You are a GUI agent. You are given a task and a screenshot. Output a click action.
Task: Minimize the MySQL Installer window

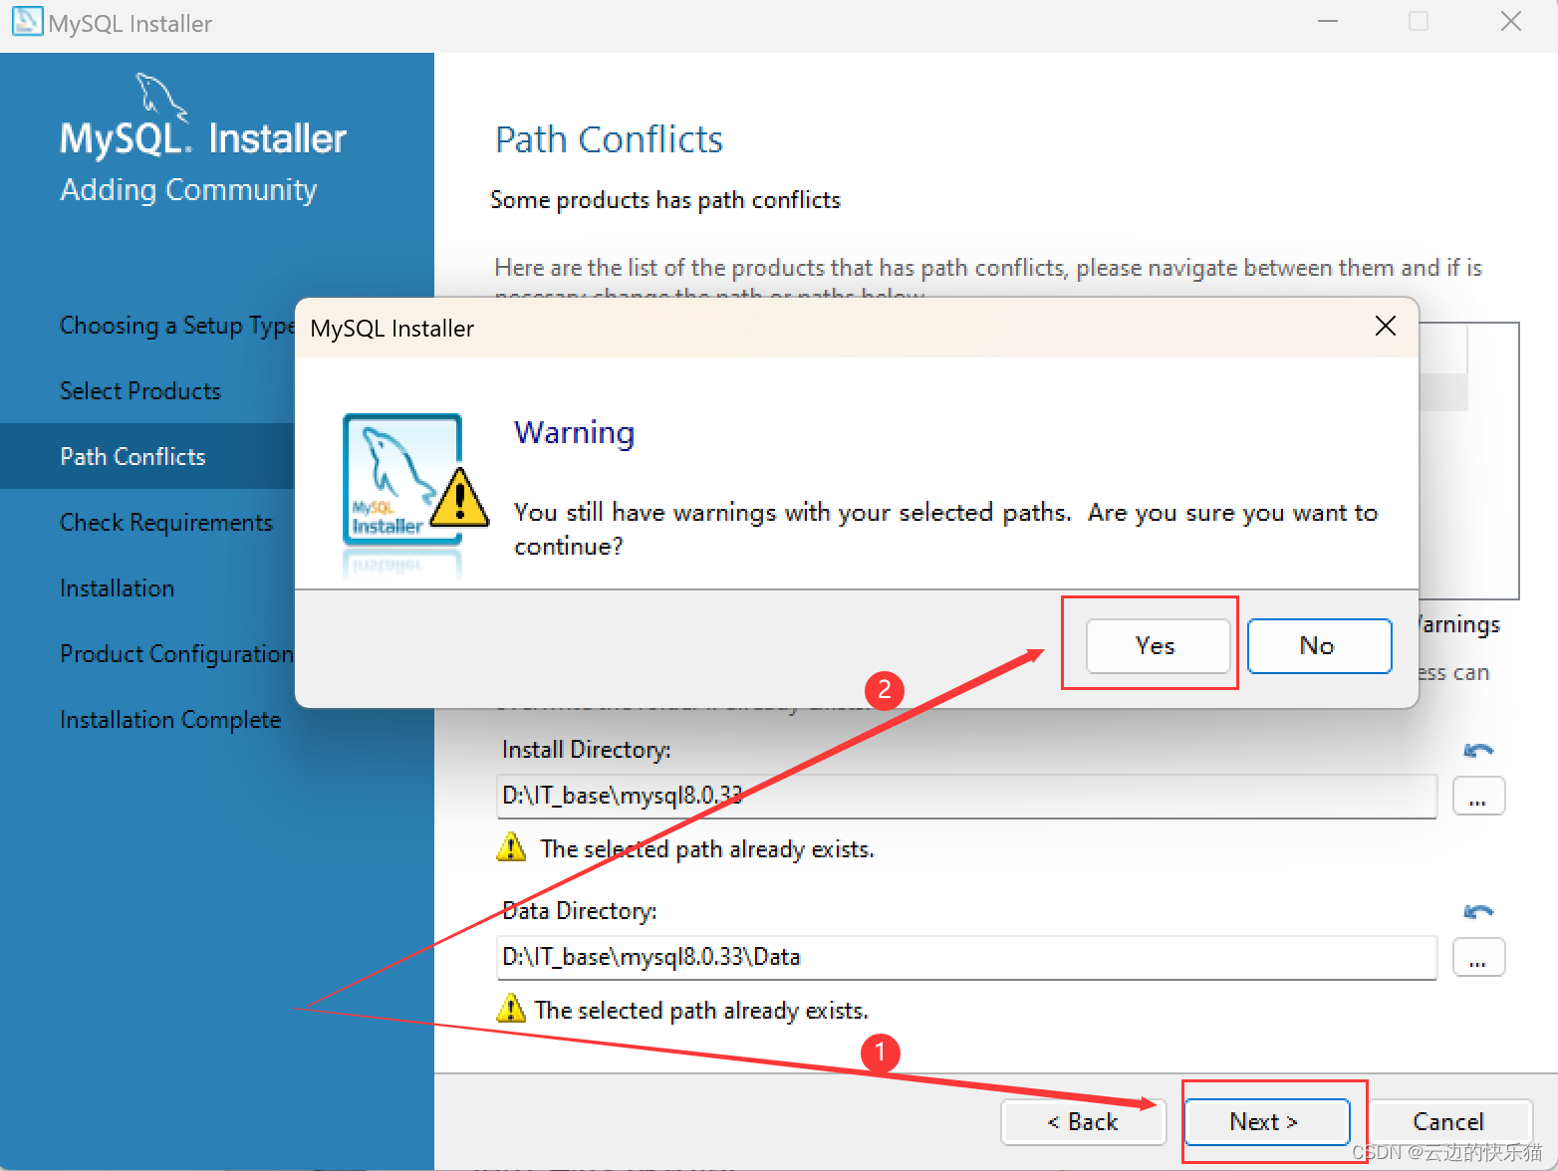(1328, 22)
